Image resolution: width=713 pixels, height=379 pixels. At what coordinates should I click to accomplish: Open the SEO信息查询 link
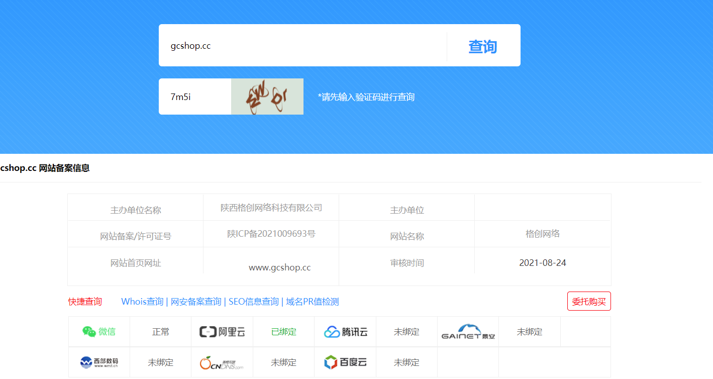pos(252,301)
